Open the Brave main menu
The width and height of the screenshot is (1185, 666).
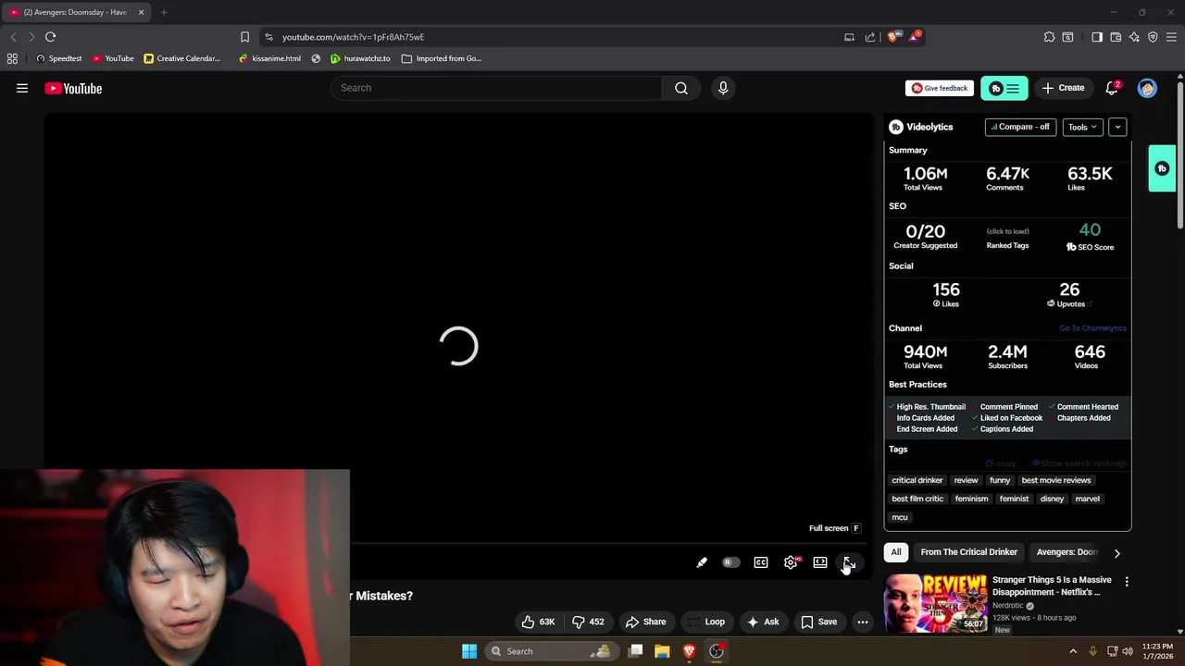pos(1171,37)
